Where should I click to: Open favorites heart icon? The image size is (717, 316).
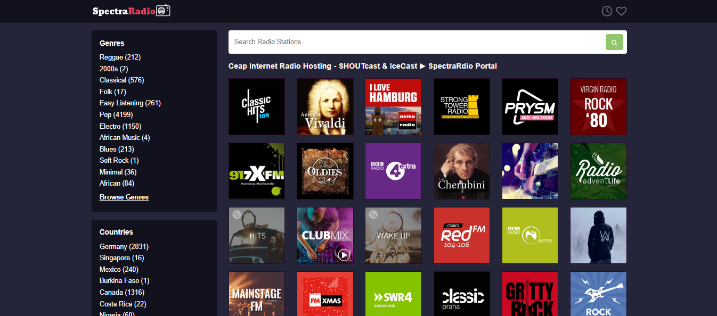[x=621, y=11]
